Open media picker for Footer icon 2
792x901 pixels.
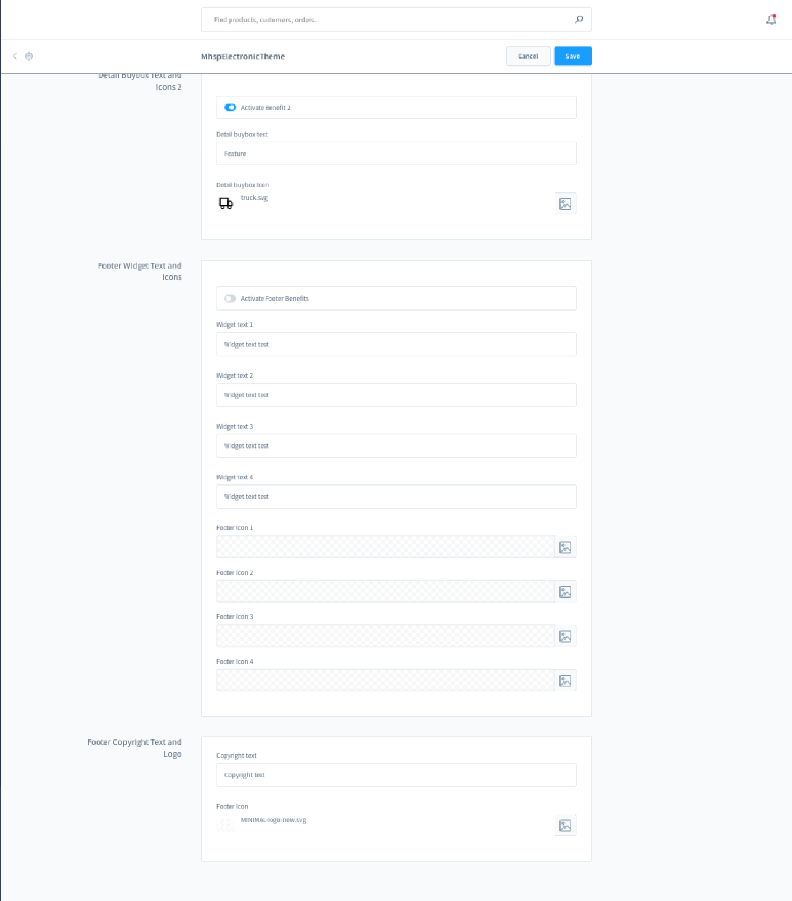tap(565, 592)
